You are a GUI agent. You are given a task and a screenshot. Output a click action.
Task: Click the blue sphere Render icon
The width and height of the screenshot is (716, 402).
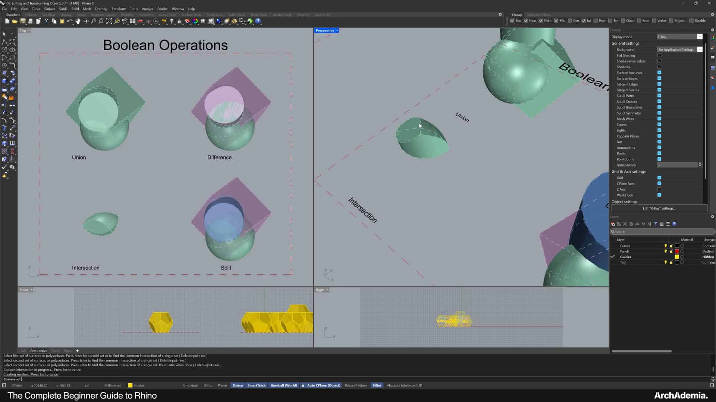tap(219, 21)
